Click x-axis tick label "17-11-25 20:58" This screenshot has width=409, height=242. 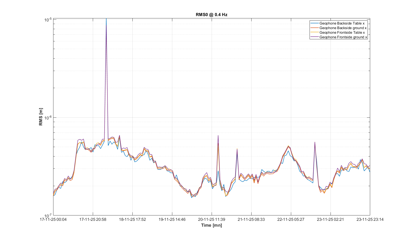point(93,219)
